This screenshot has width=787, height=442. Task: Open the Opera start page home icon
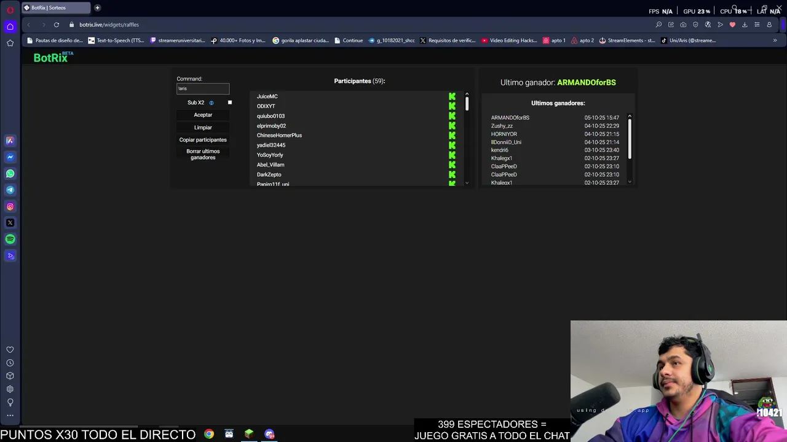pyautogui.click(x=10, y=26)
